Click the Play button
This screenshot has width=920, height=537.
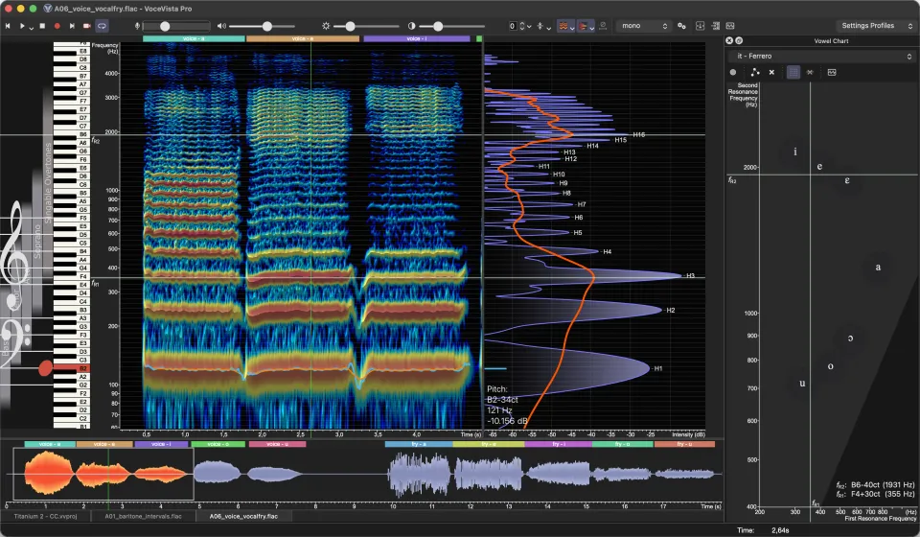(22, 26)
